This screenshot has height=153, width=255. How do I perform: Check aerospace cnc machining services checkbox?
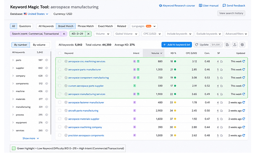click(x=60, y=61)
